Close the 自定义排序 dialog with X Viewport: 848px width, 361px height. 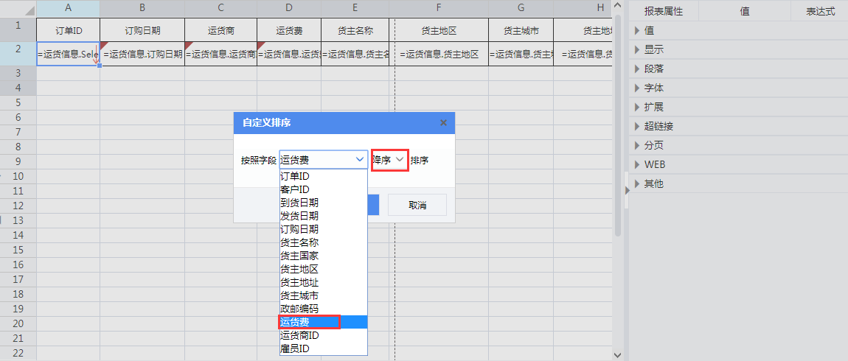(443, 123)
